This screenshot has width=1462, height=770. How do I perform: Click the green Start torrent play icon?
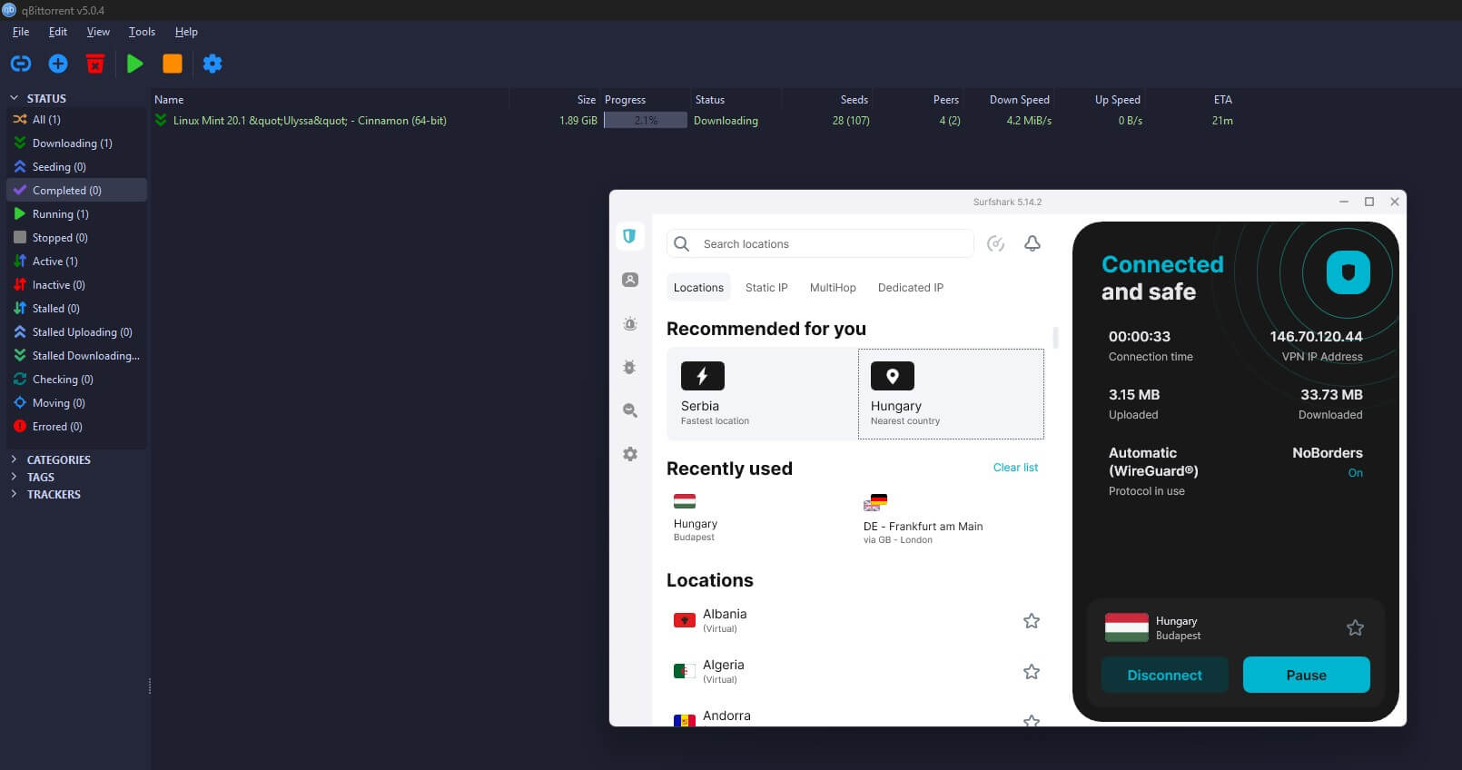[135, 64]
